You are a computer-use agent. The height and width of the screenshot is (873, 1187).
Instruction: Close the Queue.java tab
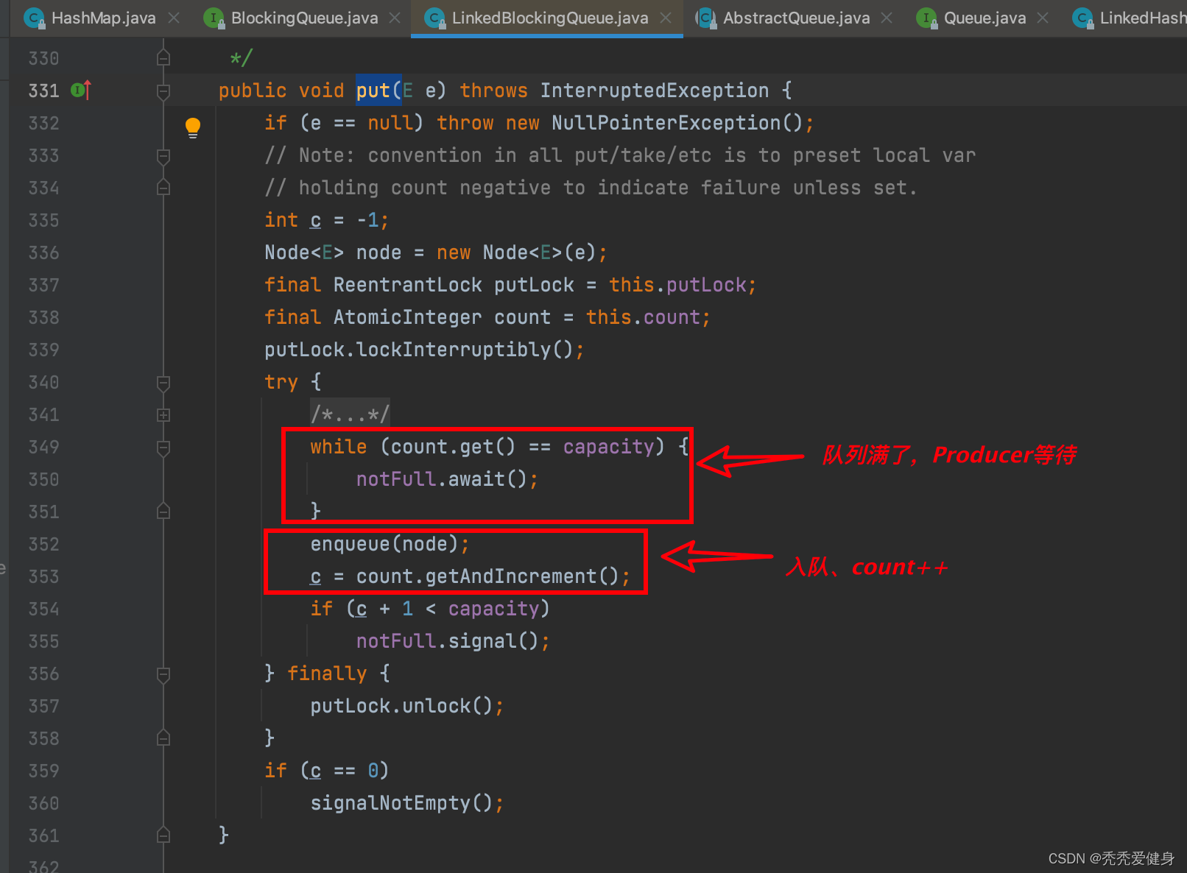[x=1043, y=18]
